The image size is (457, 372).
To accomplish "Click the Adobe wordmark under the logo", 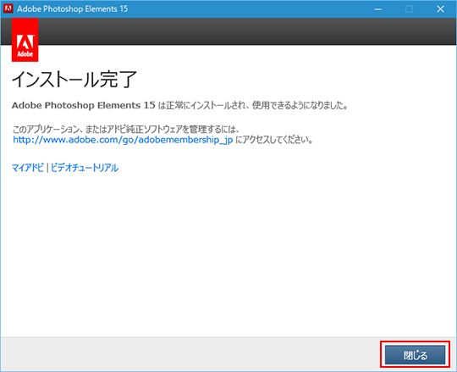I will tap(25, 54).
